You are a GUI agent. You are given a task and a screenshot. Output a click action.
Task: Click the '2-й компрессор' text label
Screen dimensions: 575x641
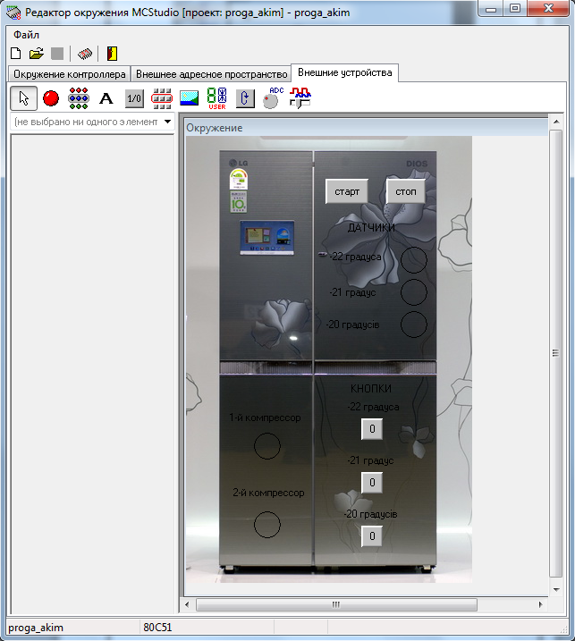pyautogui.click(x=268, y=493)
